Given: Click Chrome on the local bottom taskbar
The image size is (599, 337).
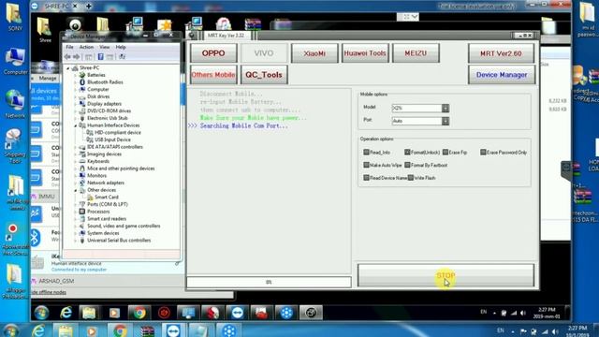Looking at the screenshot, I should pos(120,330).
